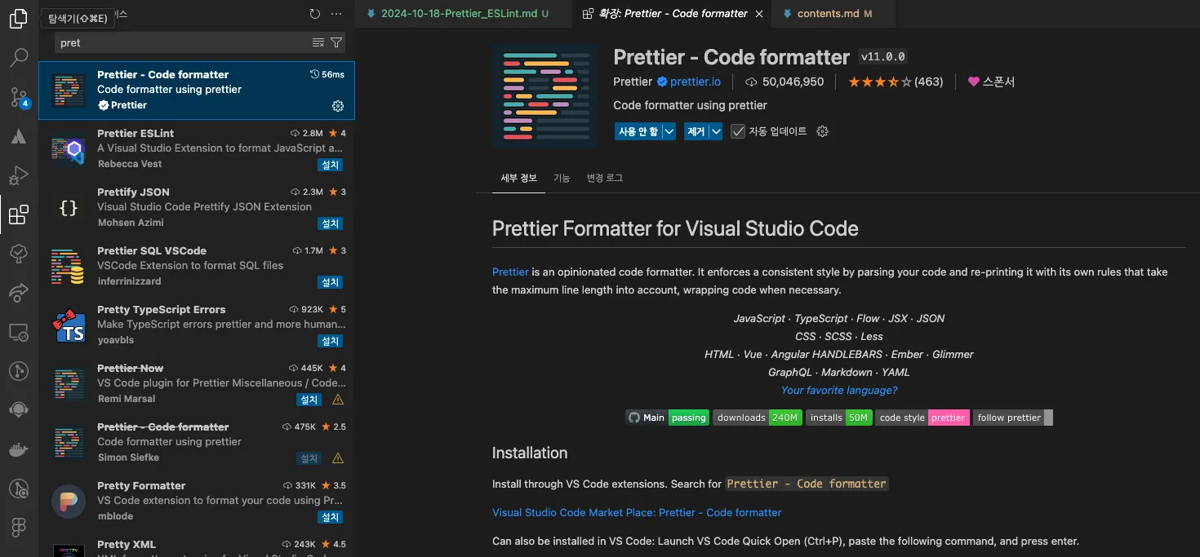The width and height of the screenshot is (1200, 557).
Task: Install the Prettier SQL VSCode extension
Action: tap(330, 282)
